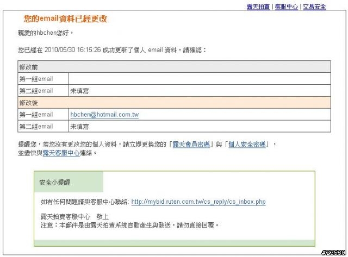Viewport: 348px width, 257px height.
Task: Click 第二組email label under 修改前
Action: (x=36, y=91)
